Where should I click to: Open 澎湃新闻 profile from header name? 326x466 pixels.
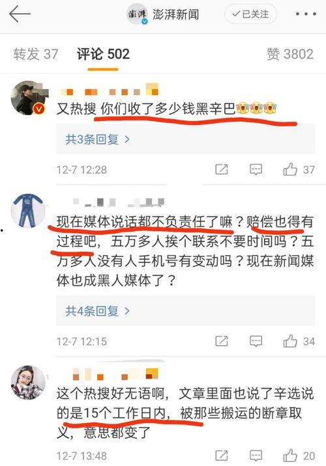(x=175, y=14)
